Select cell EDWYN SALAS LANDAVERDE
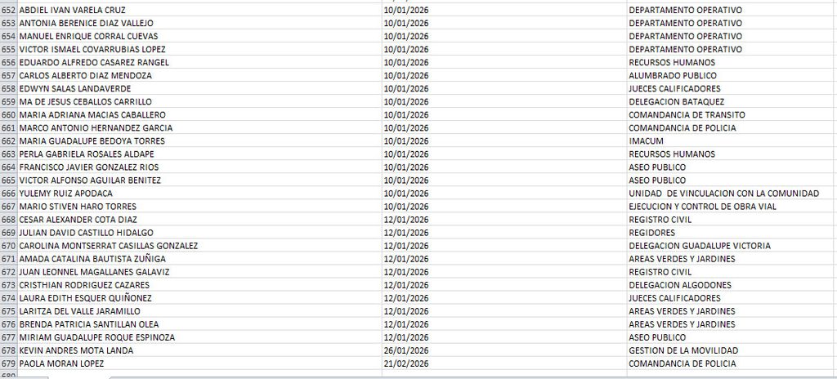 199,88
